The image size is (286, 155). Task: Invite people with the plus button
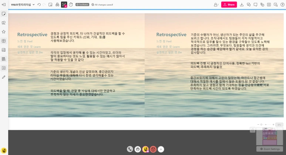[161, 149]
